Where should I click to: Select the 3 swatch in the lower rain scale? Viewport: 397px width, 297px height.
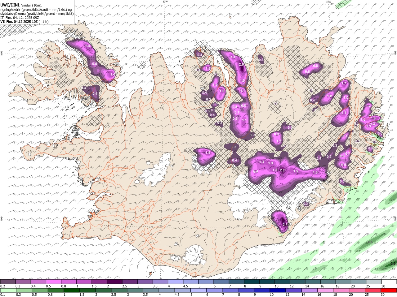[135, 290]
